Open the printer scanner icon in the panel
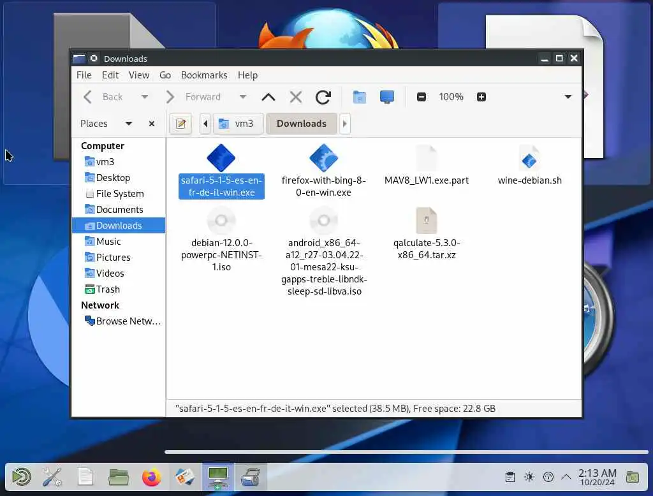 tap(251, 478)
